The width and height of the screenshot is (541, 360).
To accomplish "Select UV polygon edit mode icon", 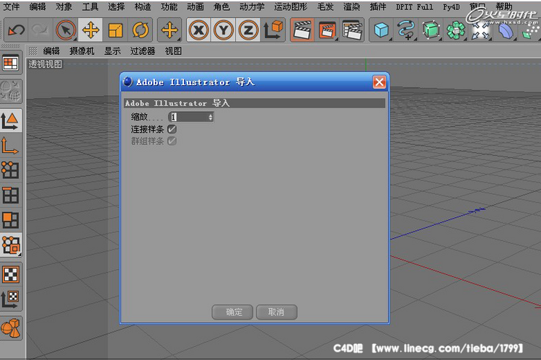I will pos(11,245).
